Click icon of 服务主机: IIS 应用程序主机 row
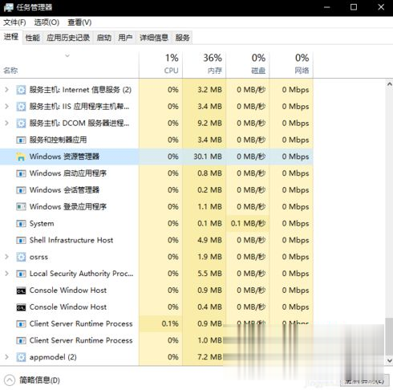 point(21,107)
